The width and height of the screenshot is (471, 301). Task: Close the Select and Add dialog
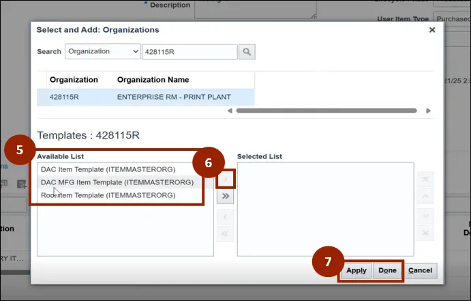tap(431, 30)
